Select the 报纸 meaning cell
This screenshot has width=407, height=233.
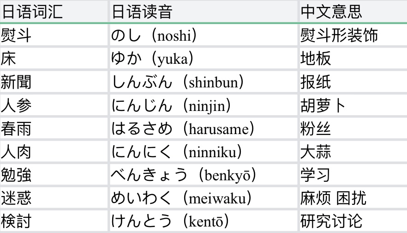tap(316, 82)
